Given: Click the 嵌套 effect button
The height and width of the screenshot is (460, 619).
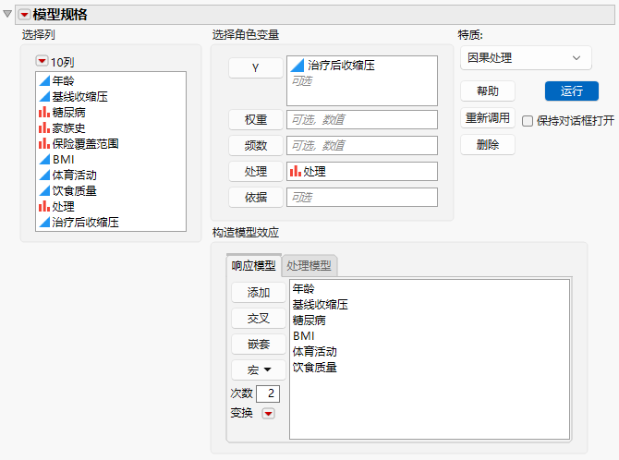Looking at the screenshot, I should (258, 345).
